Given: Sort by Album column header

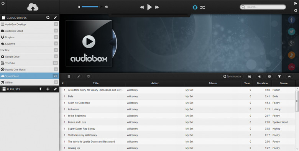Looking at the screenshot, I should click(213, 83).
